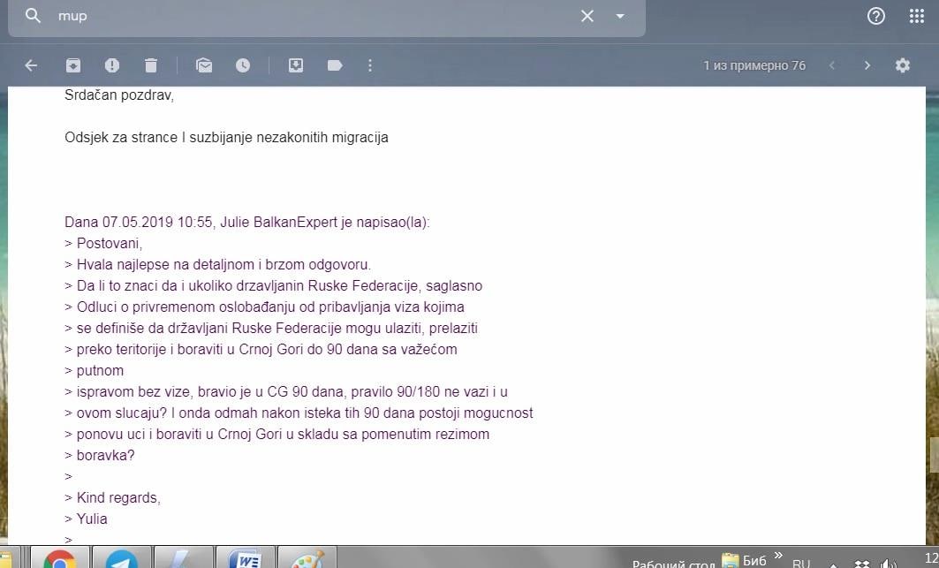Click the volume speaker tray icon
Viewport: 939px width, 568px height.
888,564
